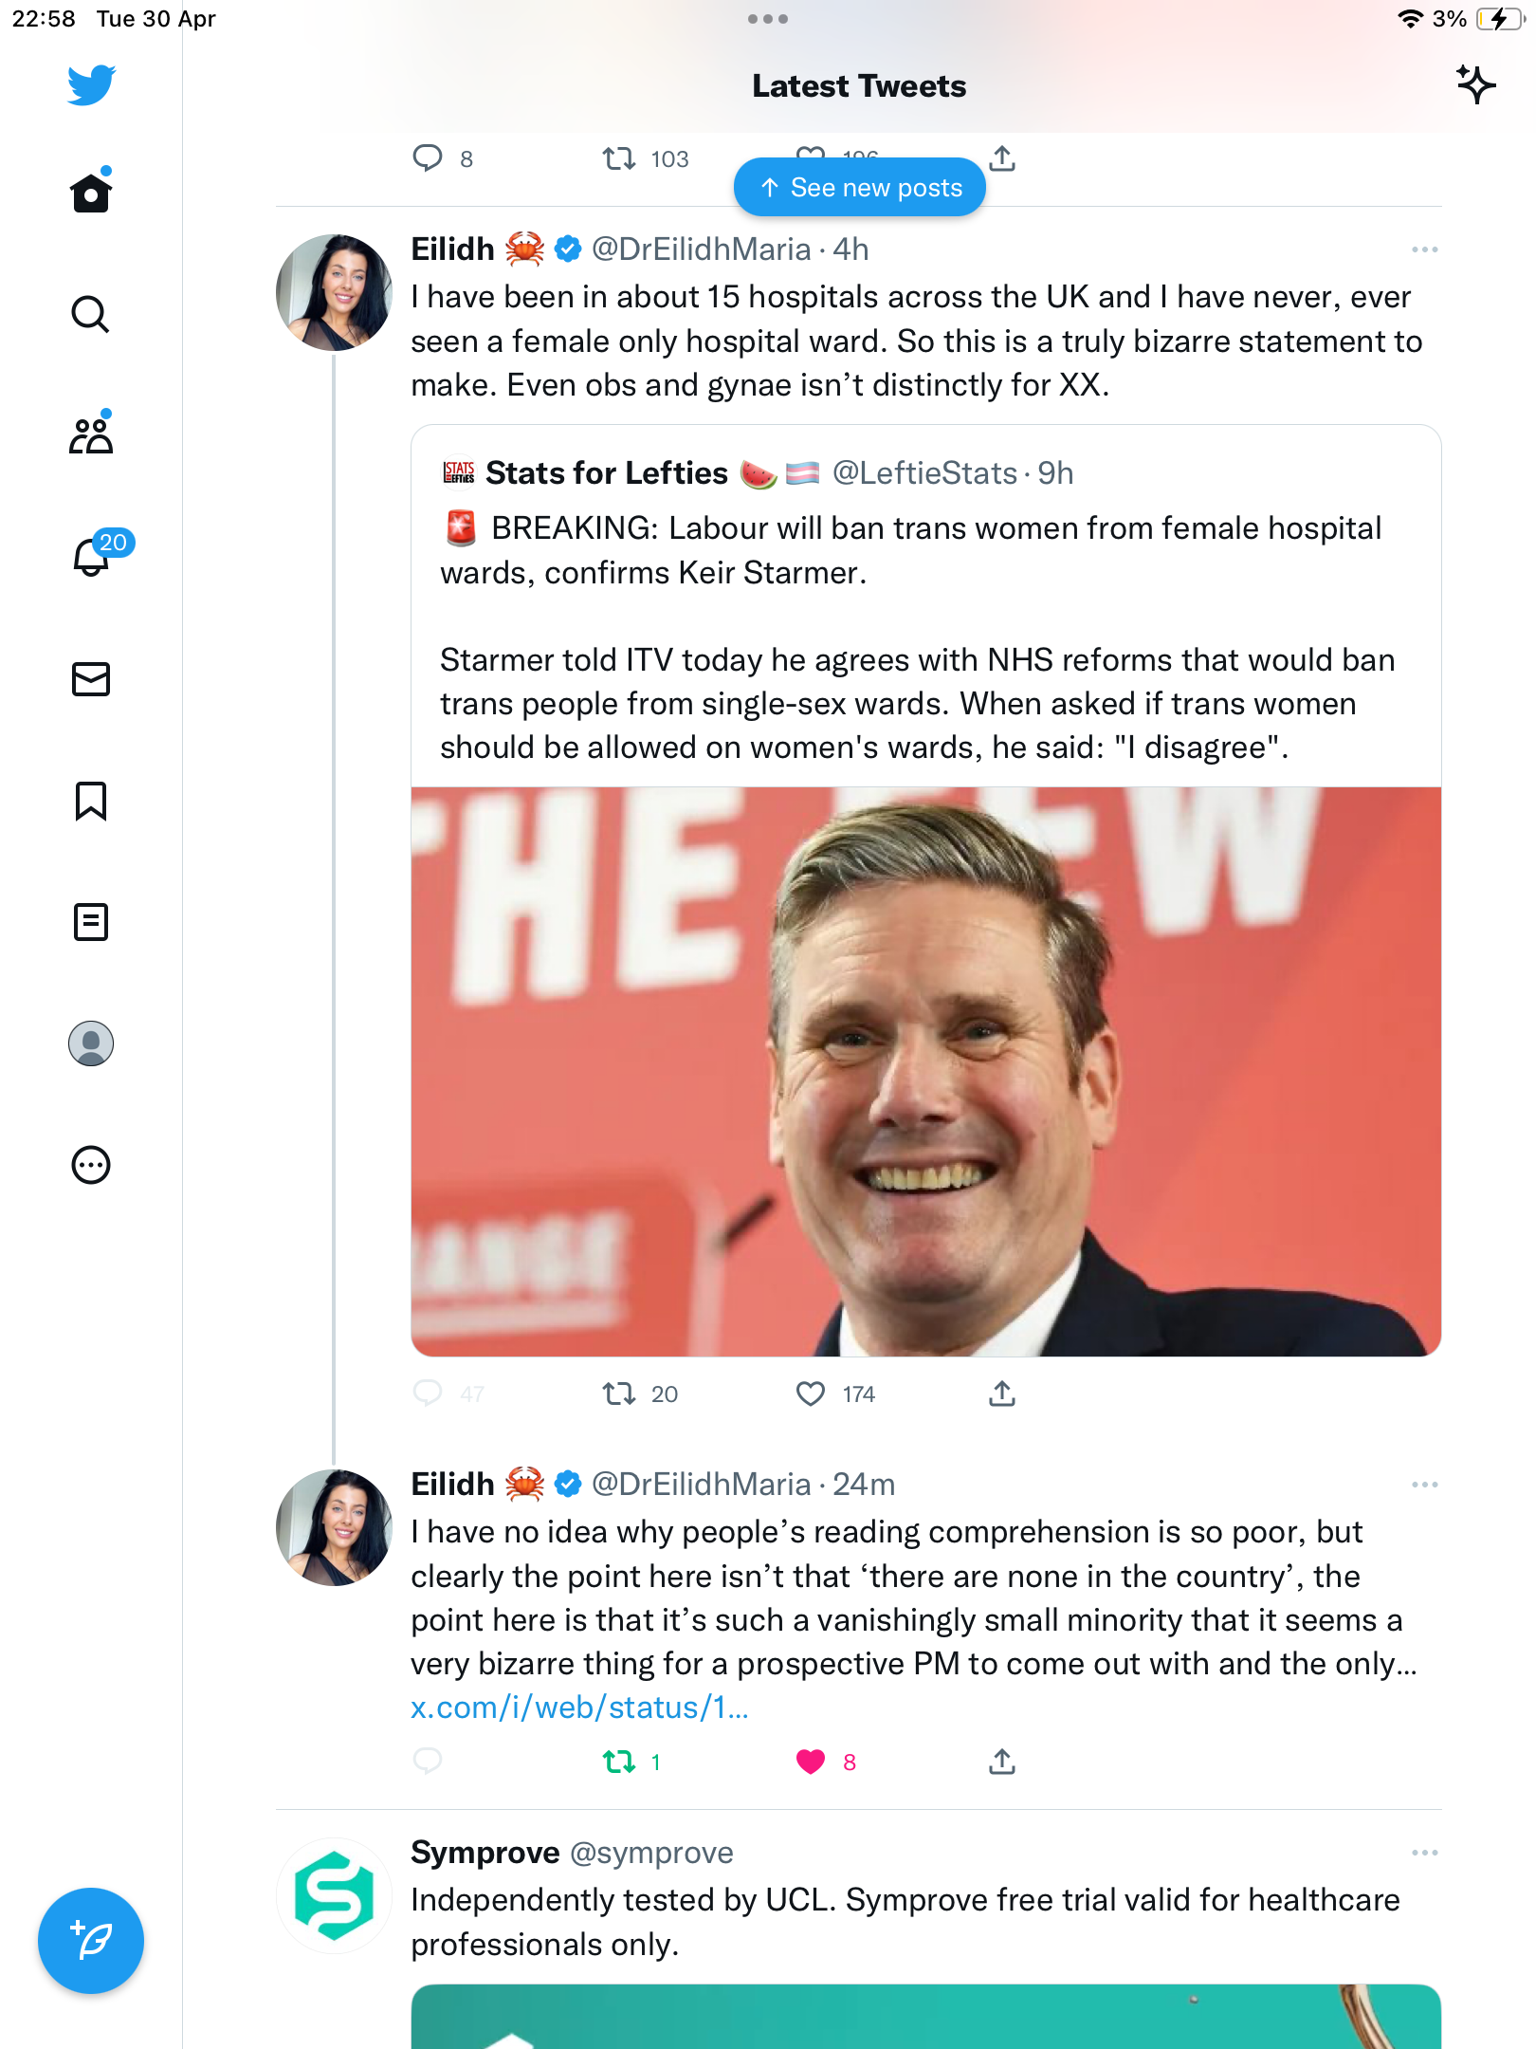Image resolution: width=1536 pixels, height=2049 pixels.
Task: Expand the sidebar More circle menu
Action: [91, 1165]
